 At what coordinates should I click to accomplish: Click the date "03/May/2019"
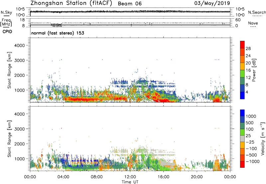(x=212, y=3)
